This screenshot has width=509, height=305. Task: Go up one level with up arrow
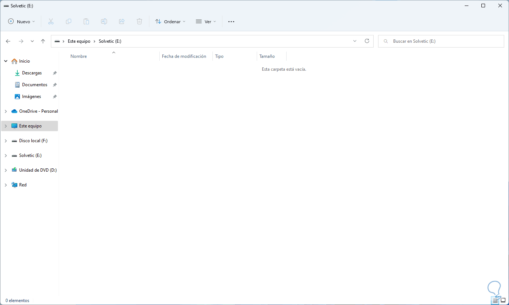coord(43,41)
